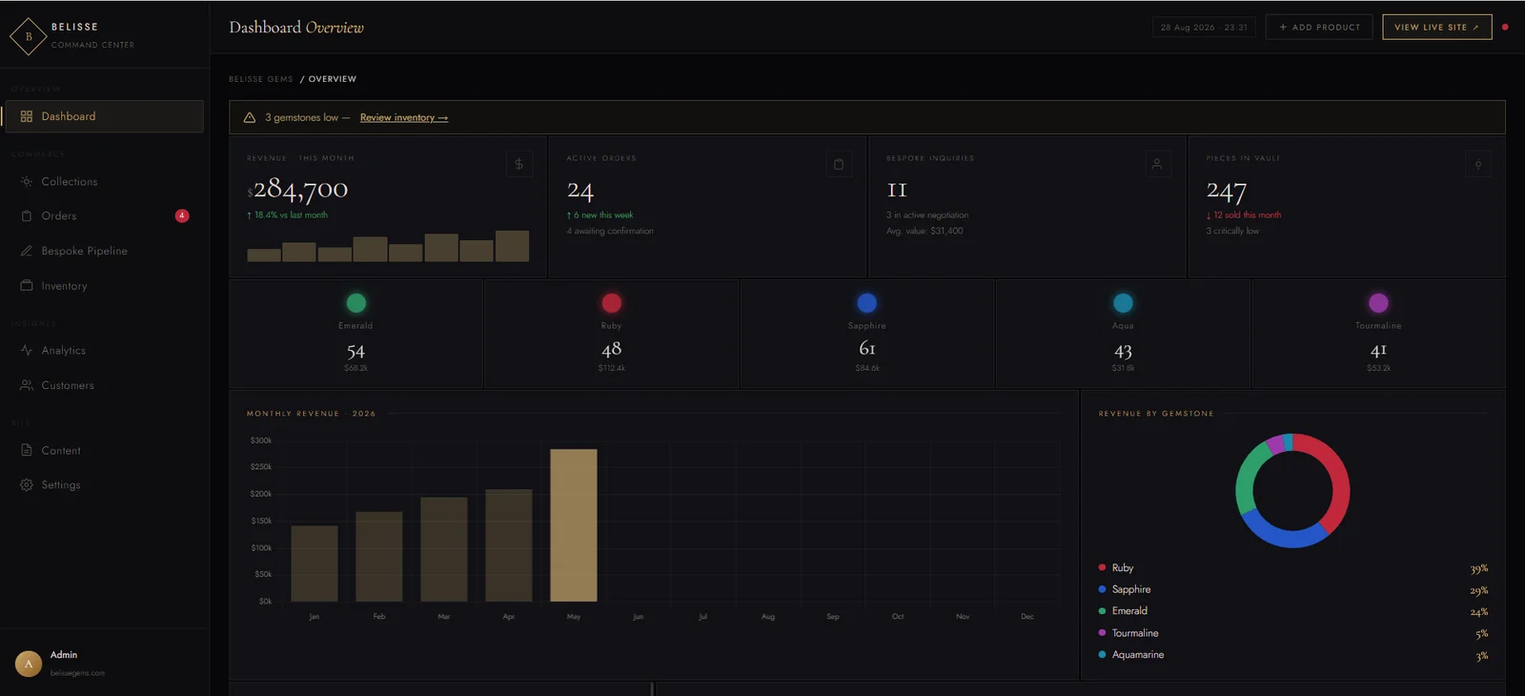Click the Settings gear icon in sidebar
1525x696 pixels.
27,484
